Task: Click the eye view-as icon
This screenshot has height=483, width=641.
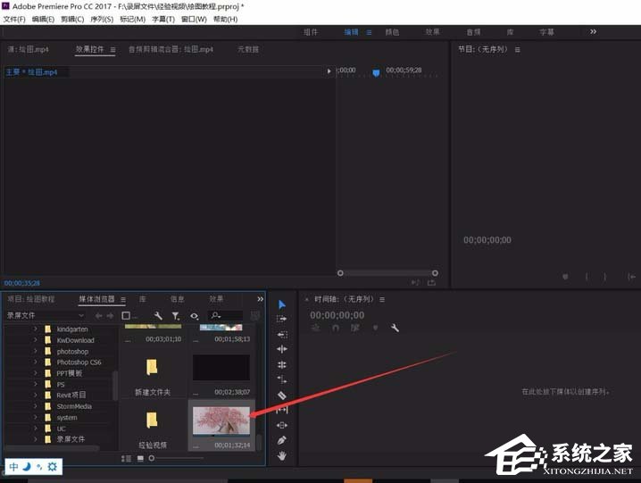Action: tap(195, 316)
